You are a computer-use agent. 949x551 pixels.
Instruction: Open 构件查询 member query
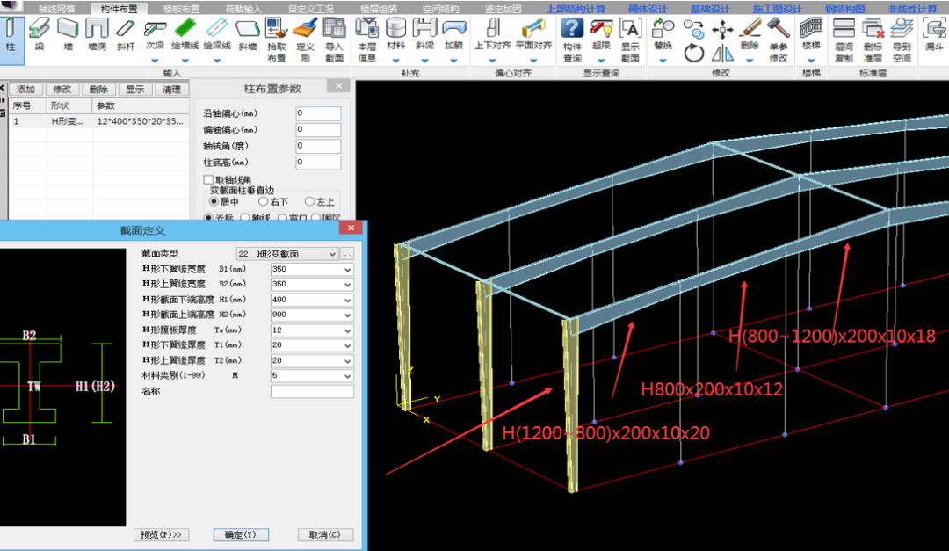pyautogui.click(x=572, y=40)
